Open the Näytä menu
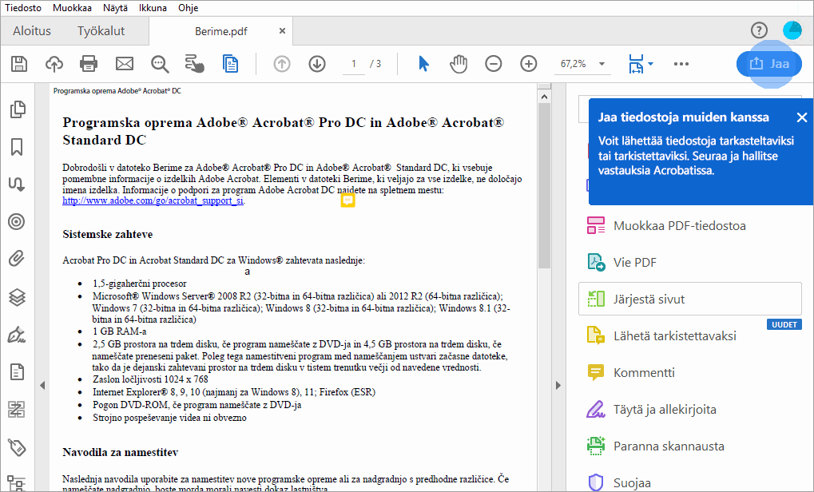This screenshot has width=814, height=492. tap(114, 7)
